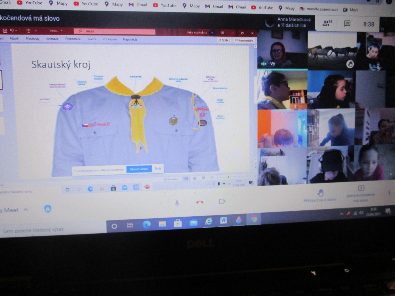Open Cortana circle on the Windows taskbar
395x296 pixels.
pos(114,226)
